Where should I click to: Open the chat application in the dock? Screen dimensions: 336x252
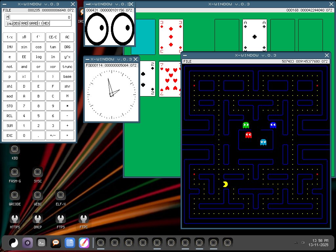click(55, 242)
